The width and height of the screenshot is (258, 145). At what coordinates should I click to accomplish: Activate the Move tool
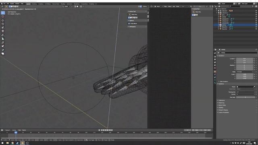3,21
